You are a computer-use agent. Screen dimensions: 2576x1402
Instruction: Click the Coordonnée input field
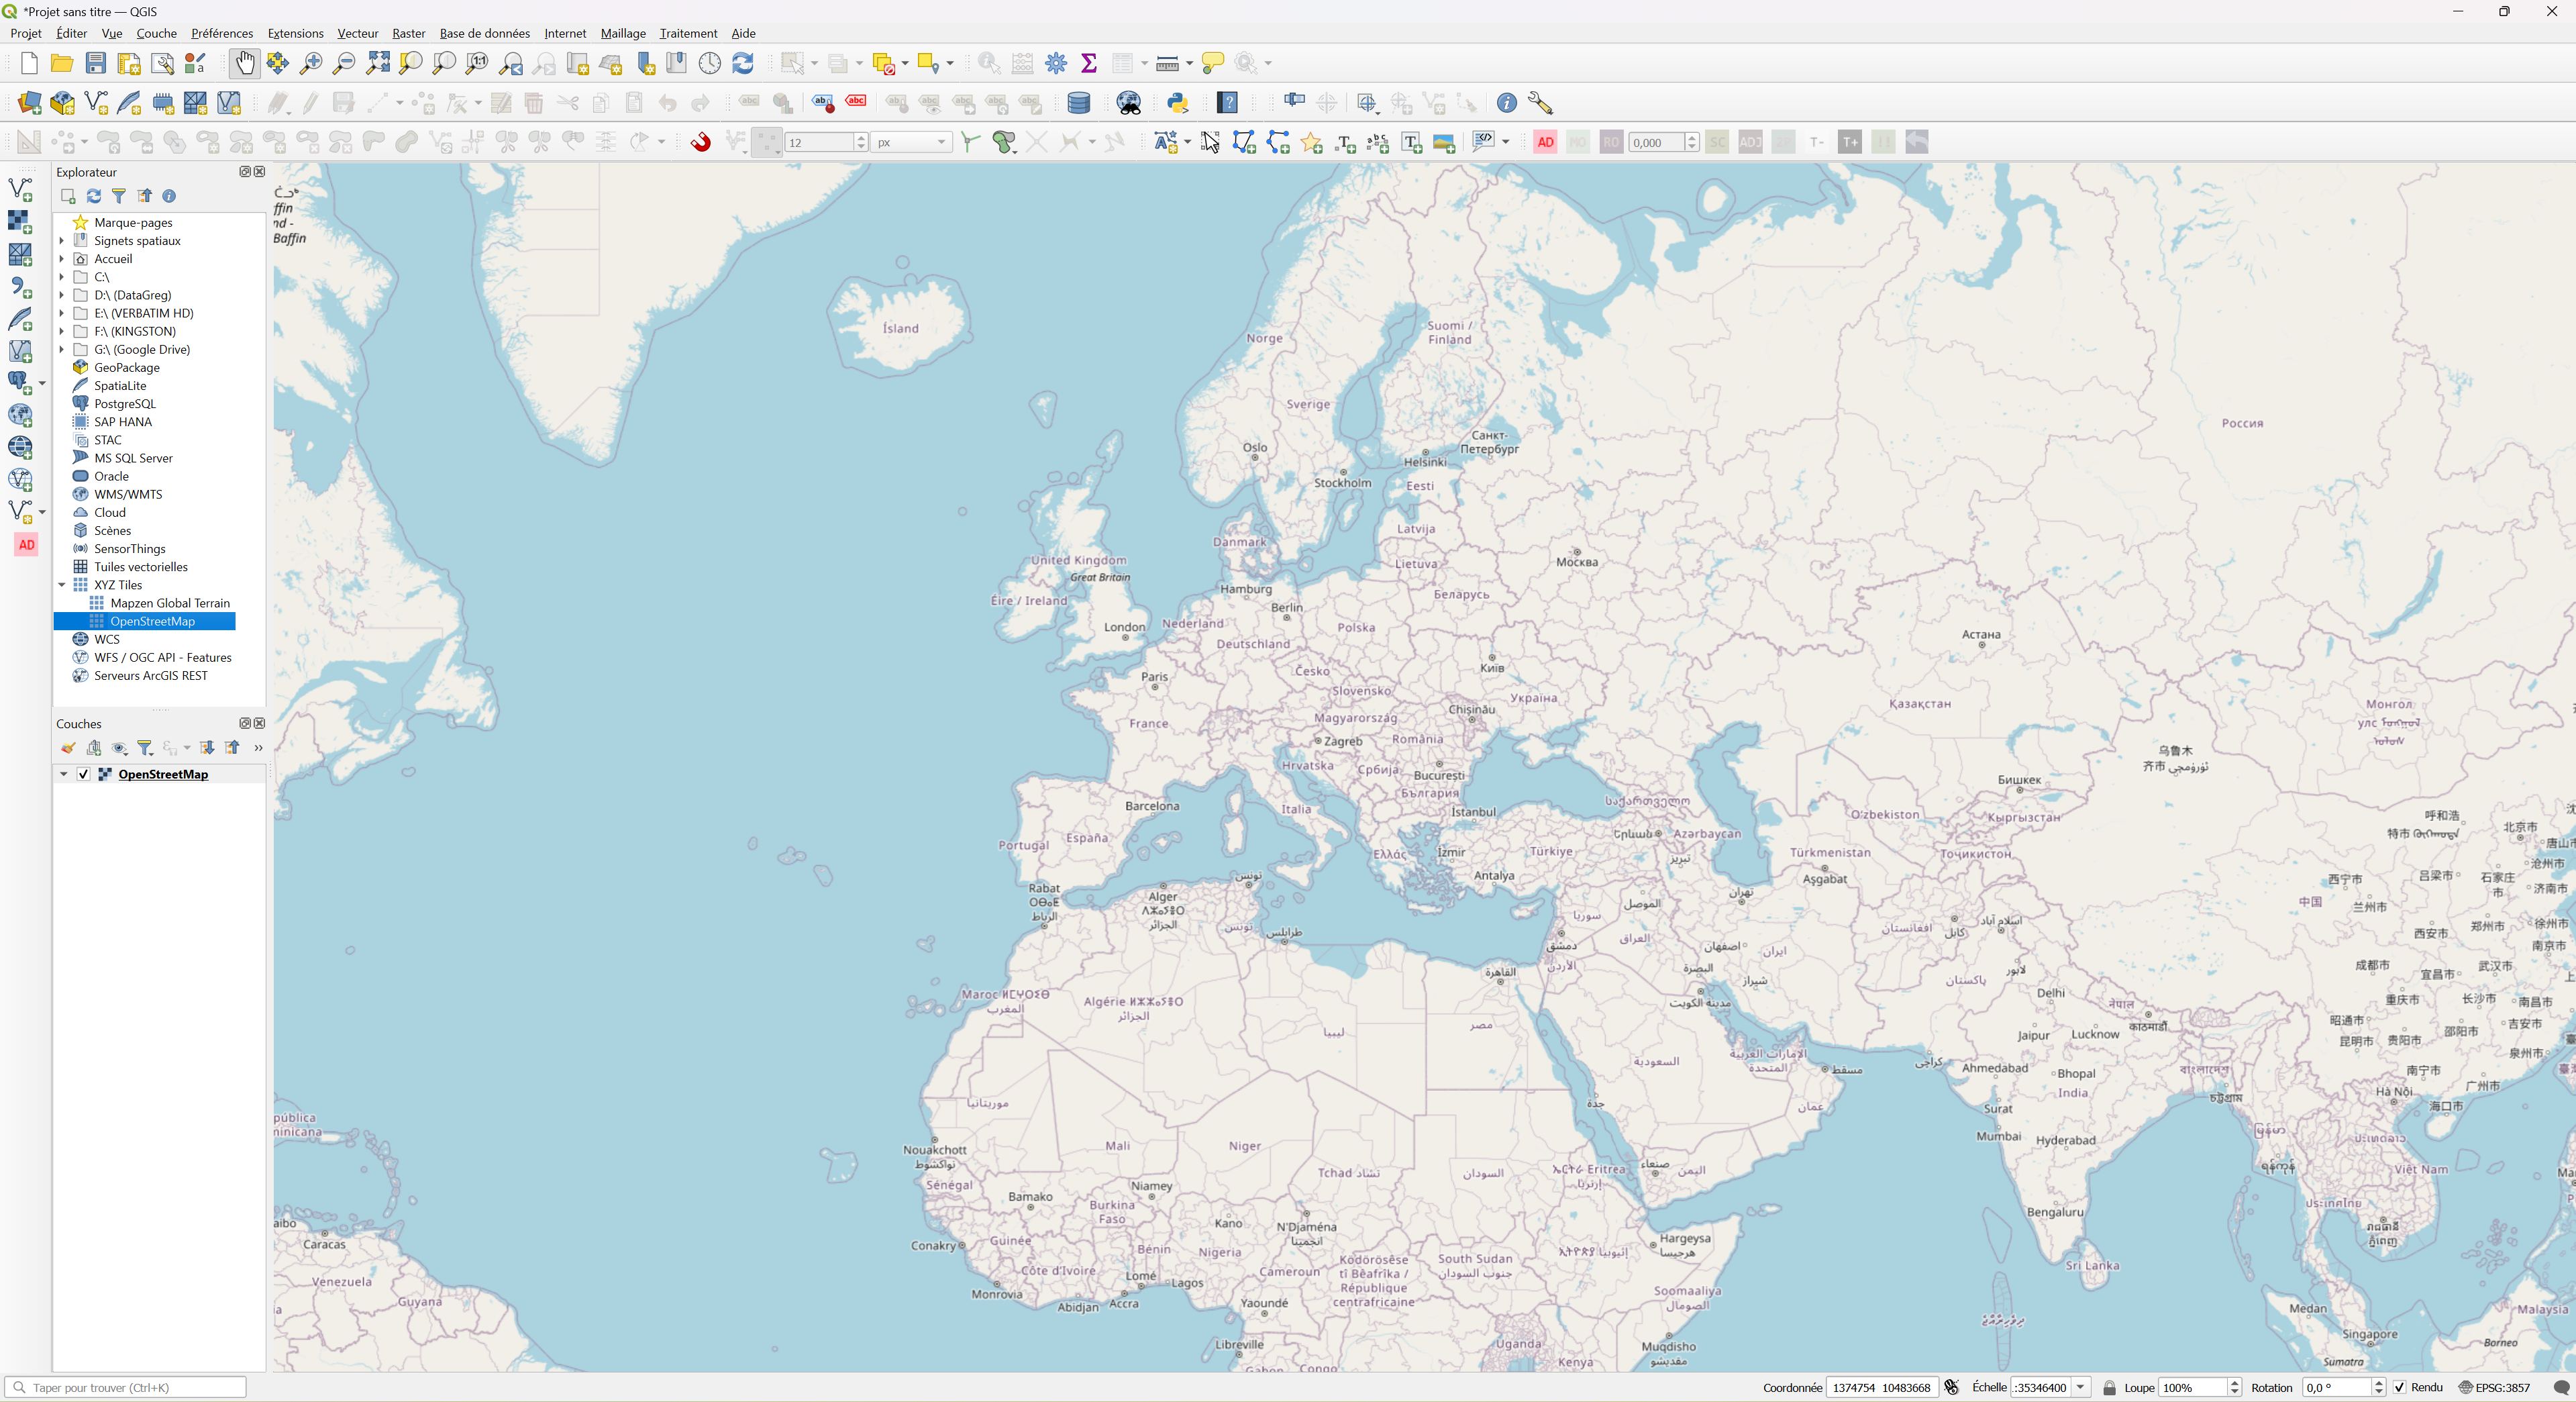pyautogui.click(x=1881, y=1387)
